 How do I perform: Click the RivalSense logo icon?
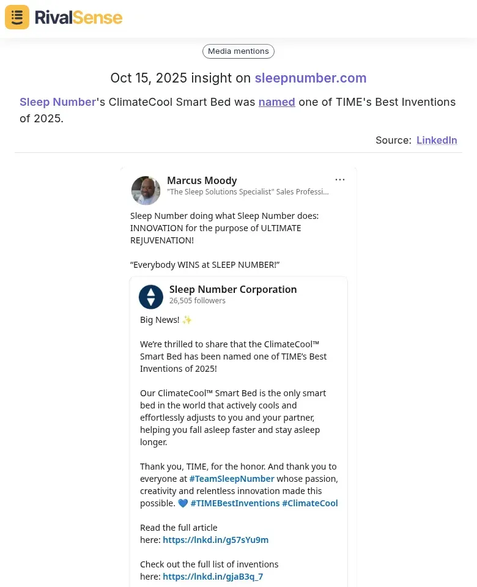tap(17, 17)
